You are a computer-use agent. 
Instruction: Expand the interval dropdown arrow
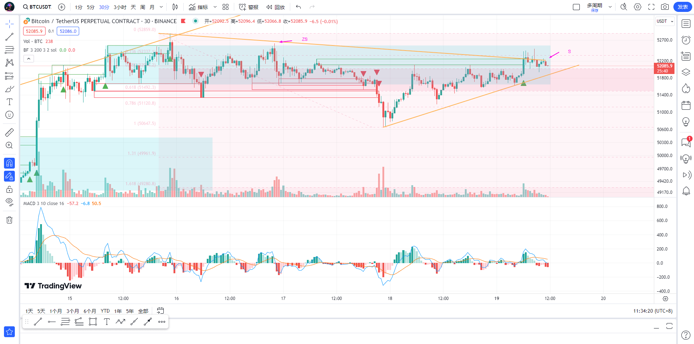pos(161,7)
